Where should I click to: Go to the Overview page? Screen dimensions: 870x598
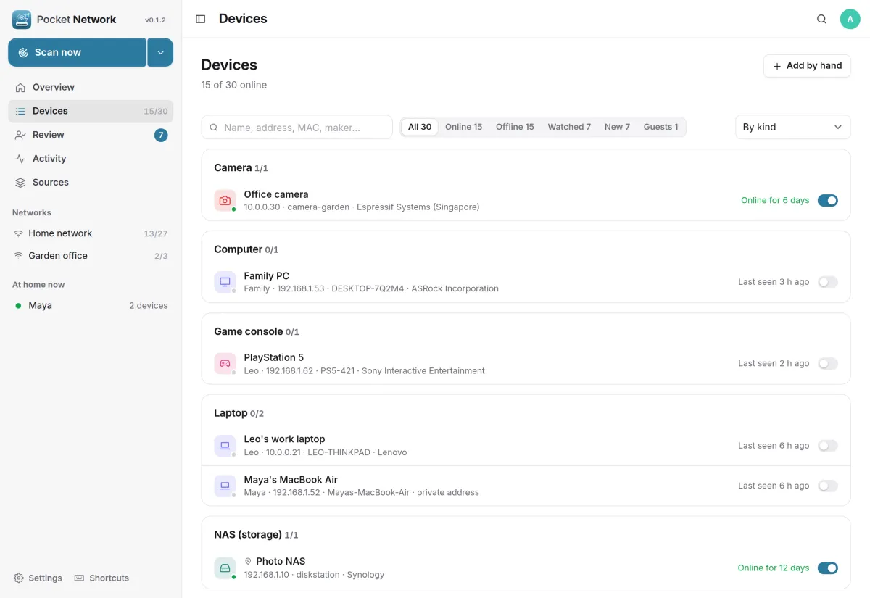tap(91, 87)
